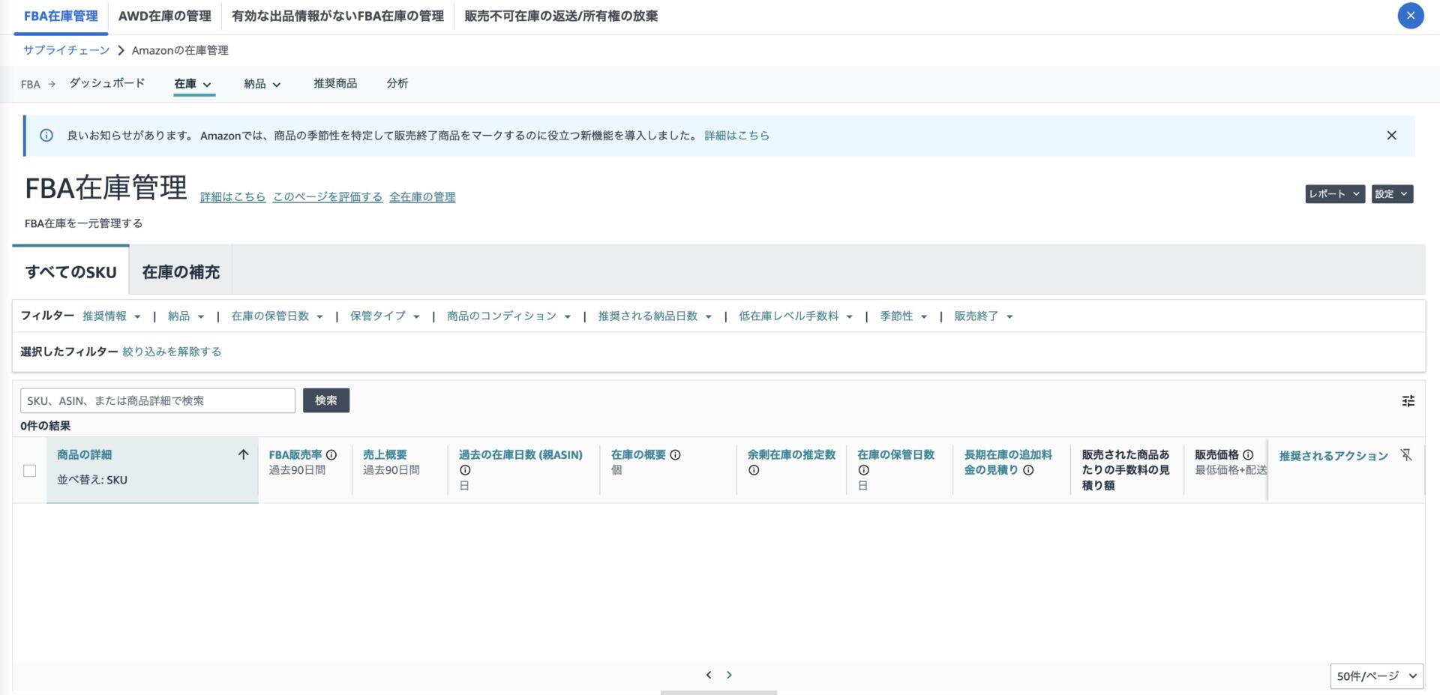
Task: Click the サプライチェーン breadcrumb link
Action: pyautogui.click(x=66, y=50)
